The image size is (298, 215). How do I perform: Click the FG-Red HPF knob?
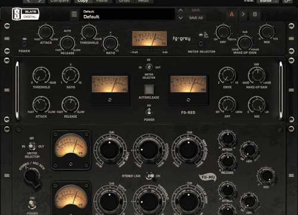tap(227, 105)
